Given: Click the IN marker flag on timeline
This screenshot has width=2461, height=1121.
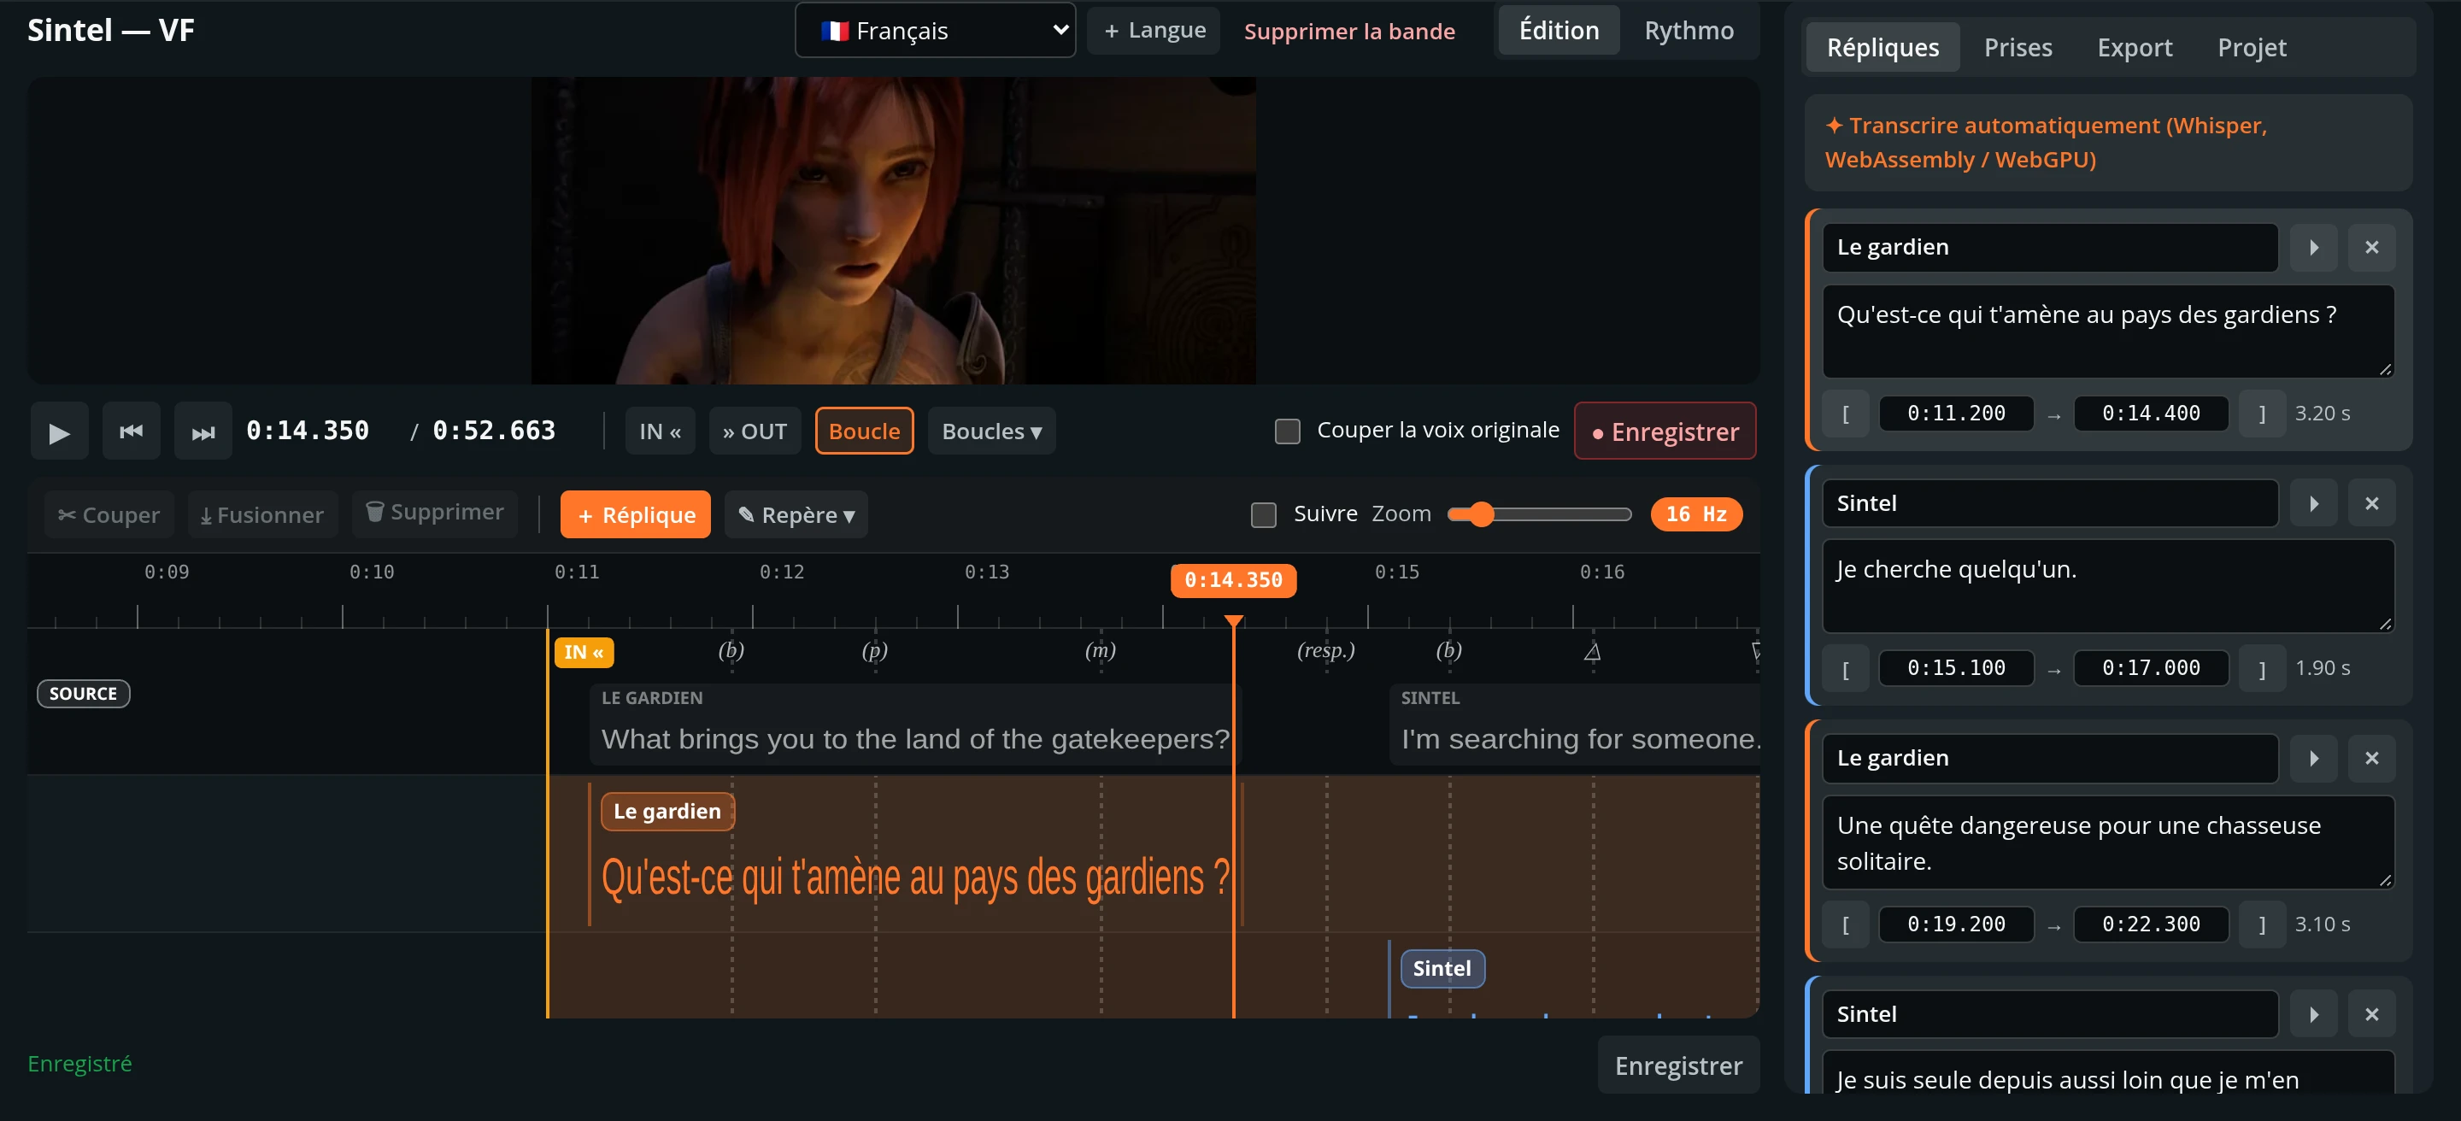Looking at the screenshot, I should [x=584, y=652].
